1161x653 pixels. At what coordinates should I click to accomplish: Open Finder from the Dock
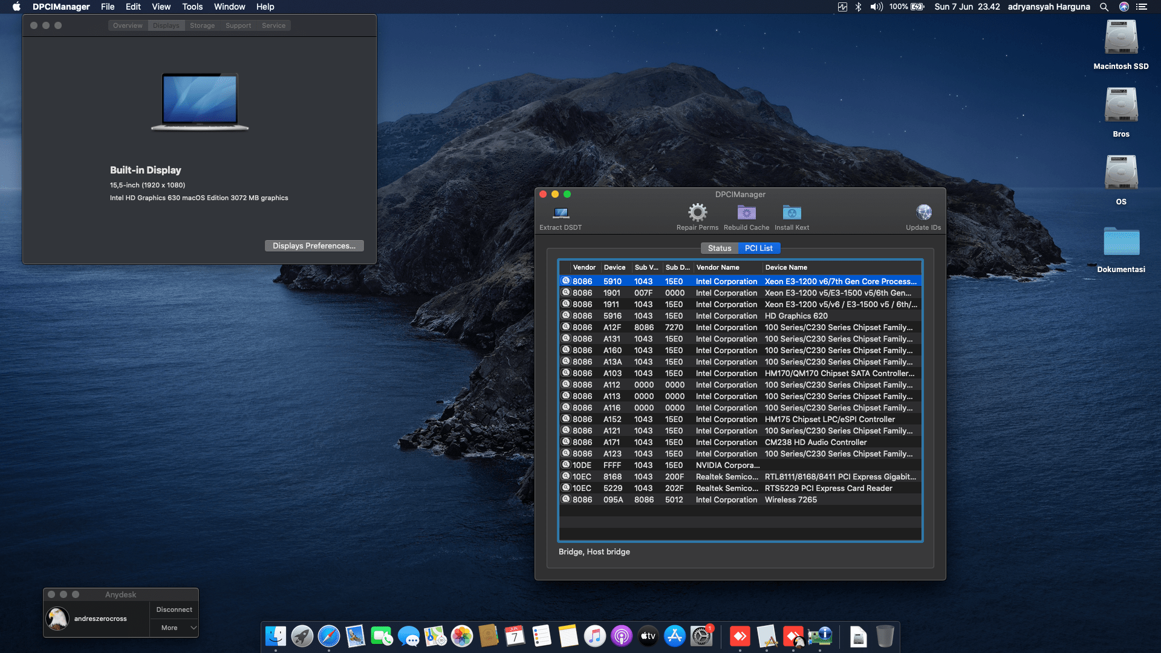276,636
